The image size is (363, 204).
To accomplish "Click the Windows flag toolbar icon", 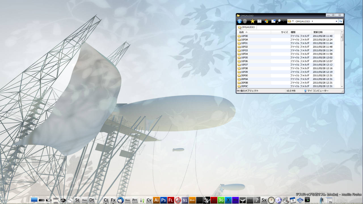I will 267,21.
